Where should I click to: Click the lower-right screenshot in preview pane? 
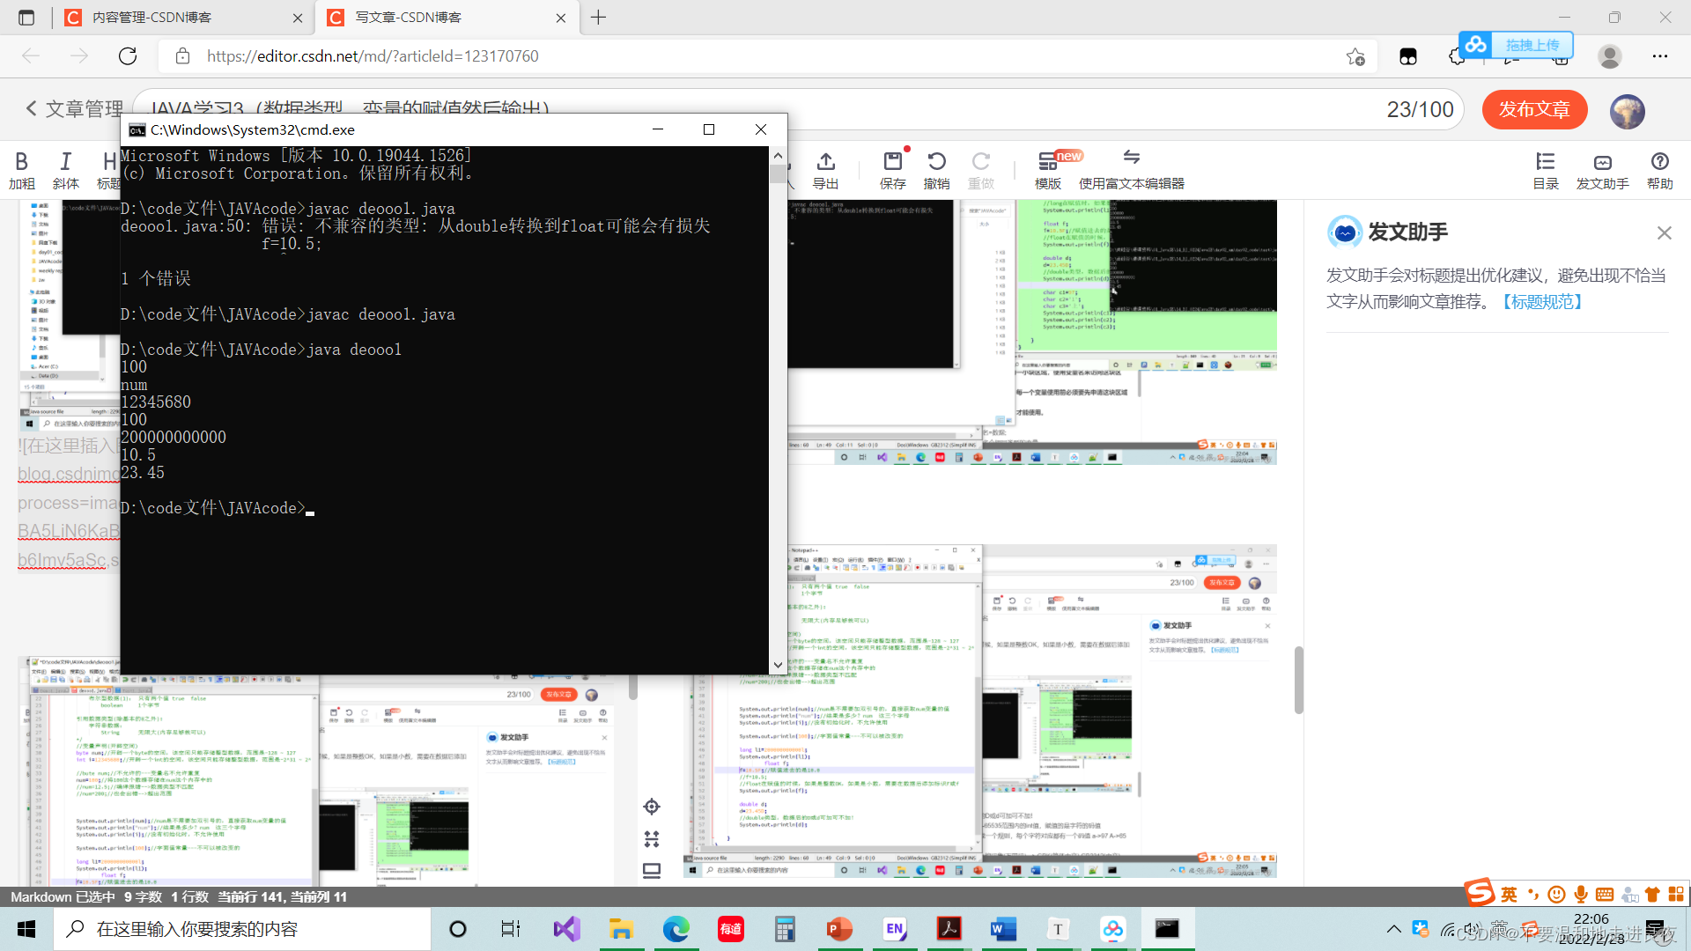click(x=980, y=711)
